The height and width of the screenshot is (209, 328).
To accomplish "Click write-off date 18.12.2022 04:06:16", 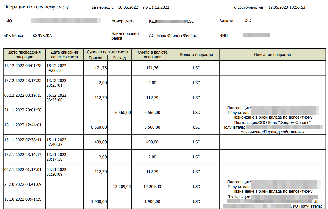I will [56, 68].
